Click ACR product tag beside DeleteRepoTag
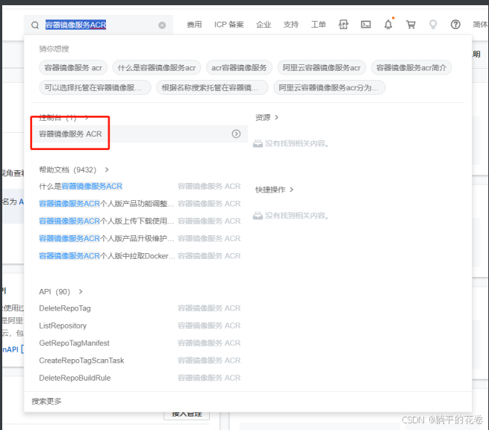 pyautogui.click(x=209, y=308)
